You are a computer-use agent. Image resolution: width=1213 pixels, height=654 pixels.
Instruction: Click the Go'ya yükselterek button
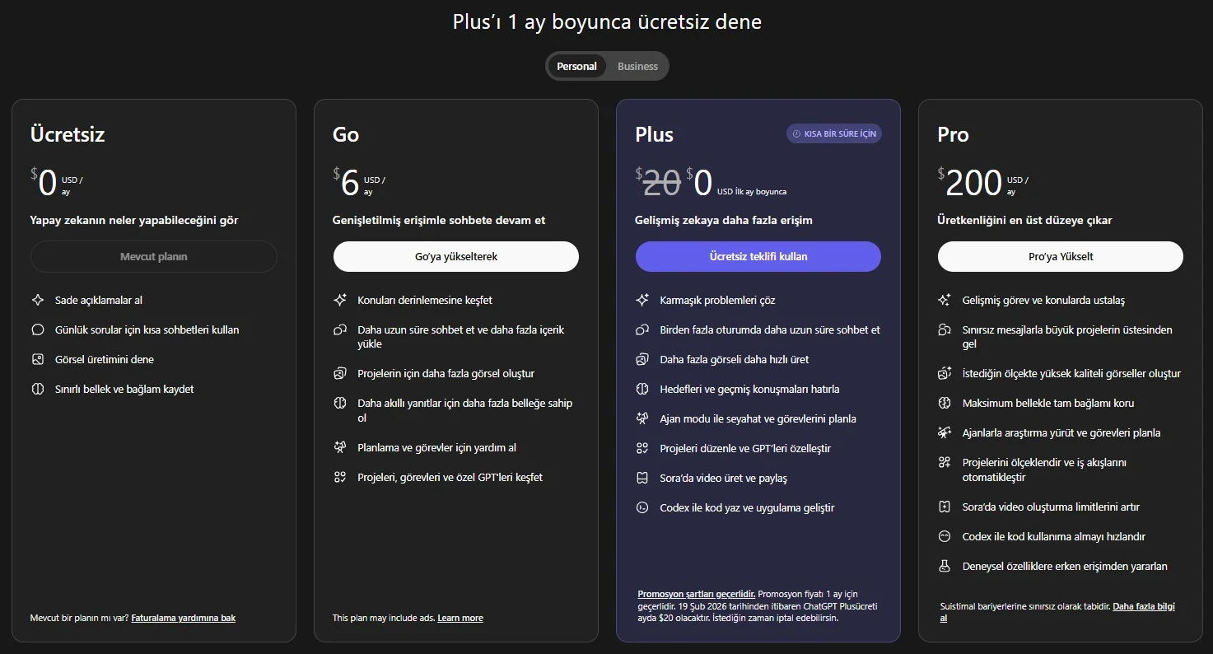click(455, 256)
